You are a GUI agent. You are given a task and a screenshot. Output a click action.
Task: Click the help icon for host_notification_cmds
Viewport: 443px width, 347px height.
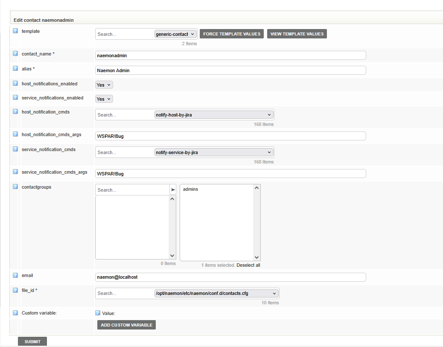tap(15, 111)
